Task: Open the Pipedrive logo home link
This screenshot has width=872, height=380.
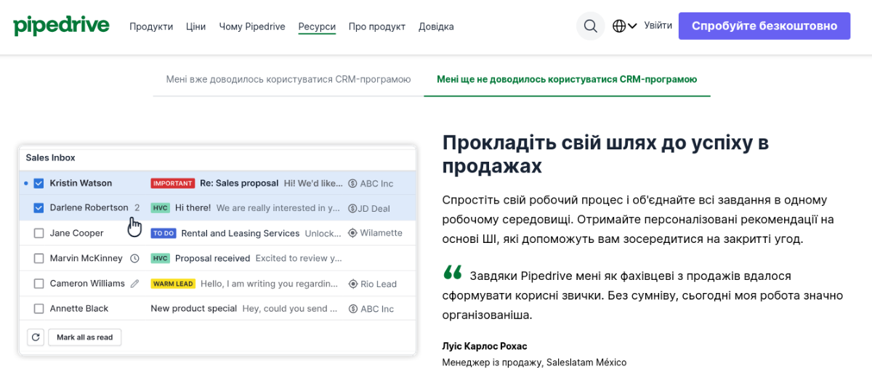Action: tap(61, 26)
